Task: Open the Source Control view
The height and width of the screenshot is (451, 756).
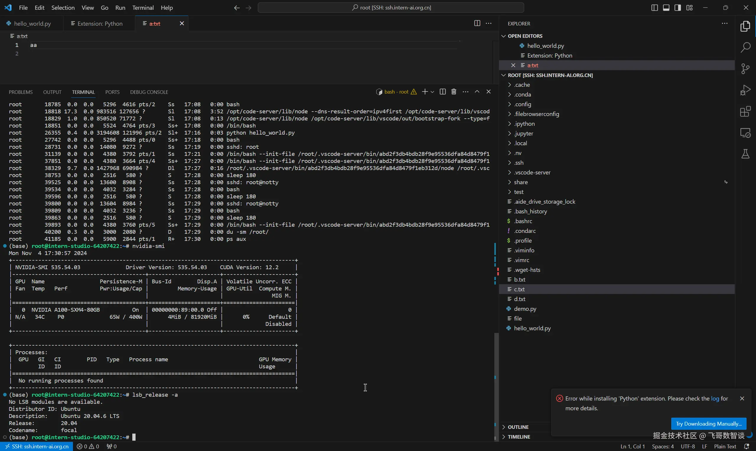Action: (745, 69)
